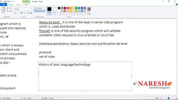Select the Color 1 foreground button
This screenshot has width=178, height=100.
click(49, 11)
